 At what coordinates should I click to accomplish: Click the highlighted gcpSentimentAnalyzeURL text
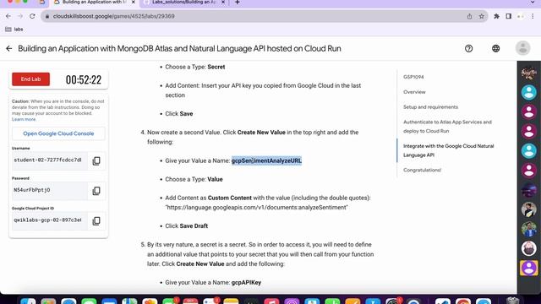click(x=266, y=161)
